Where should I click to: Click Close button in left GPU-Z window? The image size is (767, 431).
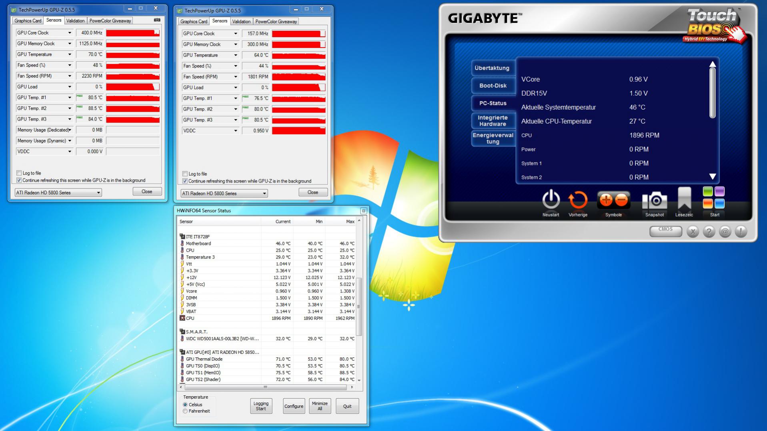(147, 192)
